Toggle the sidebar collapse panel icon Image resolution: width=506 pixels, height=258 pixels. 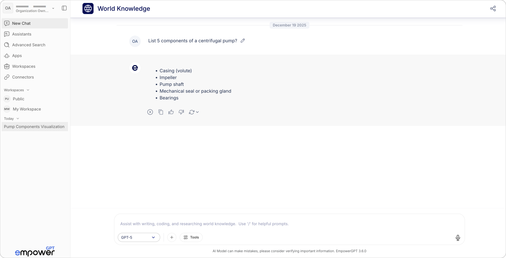(x=64, y=8)
